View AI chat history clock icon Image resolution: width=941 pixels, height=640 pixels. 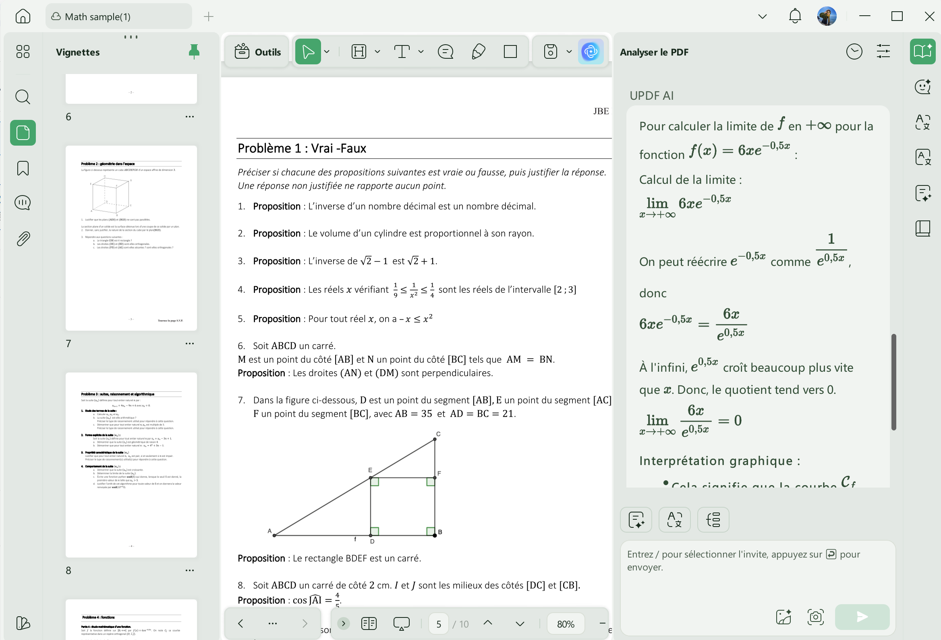coord(854,52)
